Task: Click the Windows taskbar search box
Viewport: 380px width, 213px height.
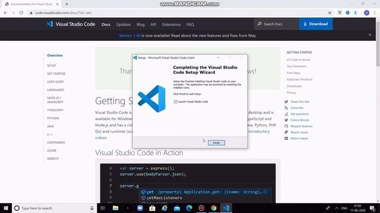Action: coord(54,208)
